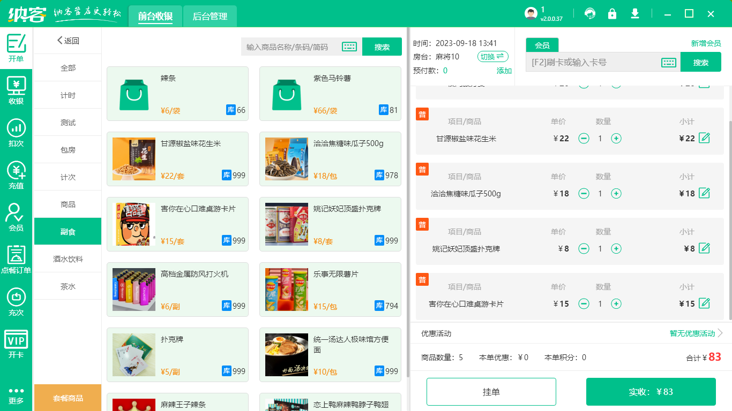The image size is (732, 411).
Task: Open the 更多 more options icon
Action: (16, 395)
